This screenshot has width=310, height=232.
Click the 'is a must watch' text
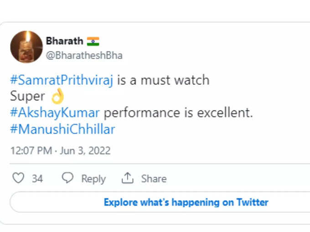point(163,81)
